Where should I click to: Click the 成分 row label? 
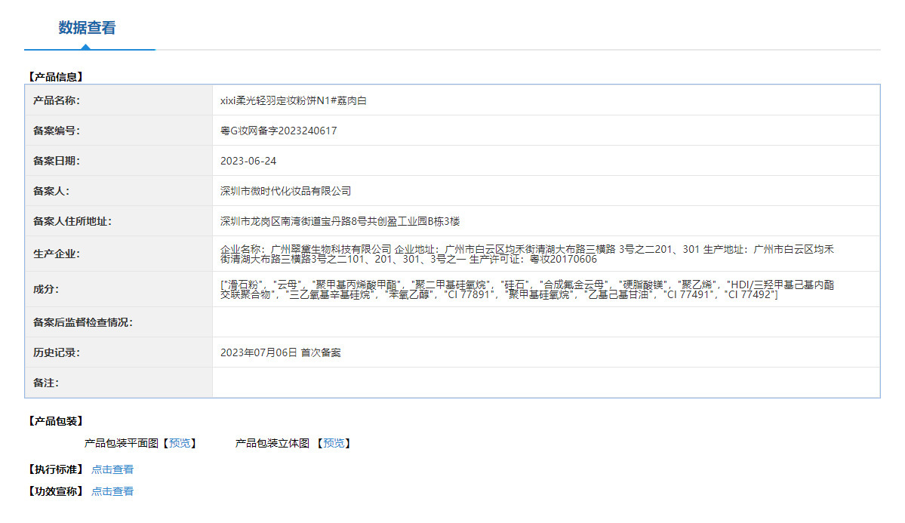click(46, 288)
